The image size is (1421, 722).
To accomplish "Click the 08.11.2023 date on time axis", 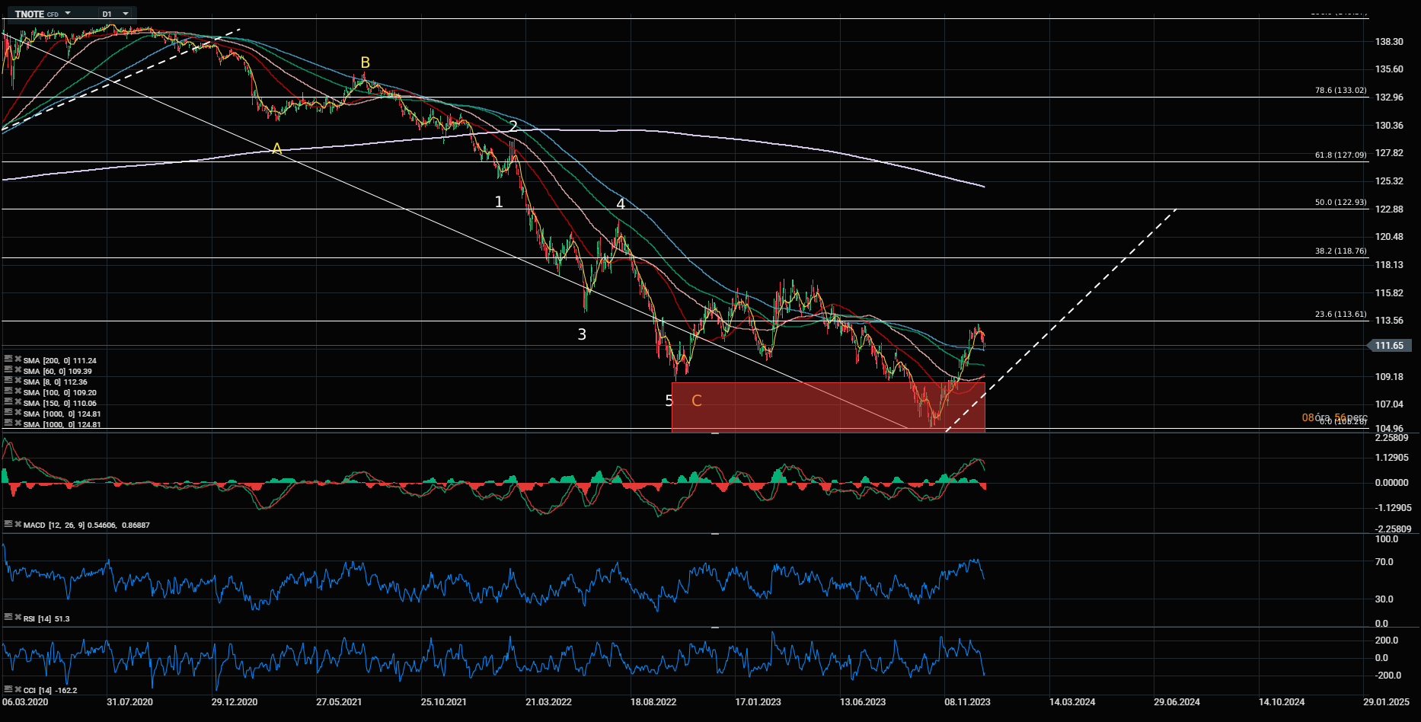I will point(967,702).
